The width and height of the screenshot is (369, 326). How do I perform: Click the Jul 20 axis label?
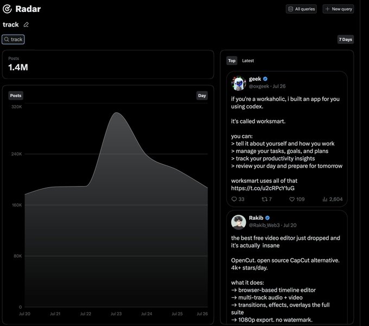24,314
